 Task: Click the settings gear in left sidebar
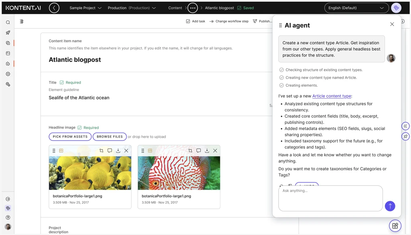(x=8, y=74)
